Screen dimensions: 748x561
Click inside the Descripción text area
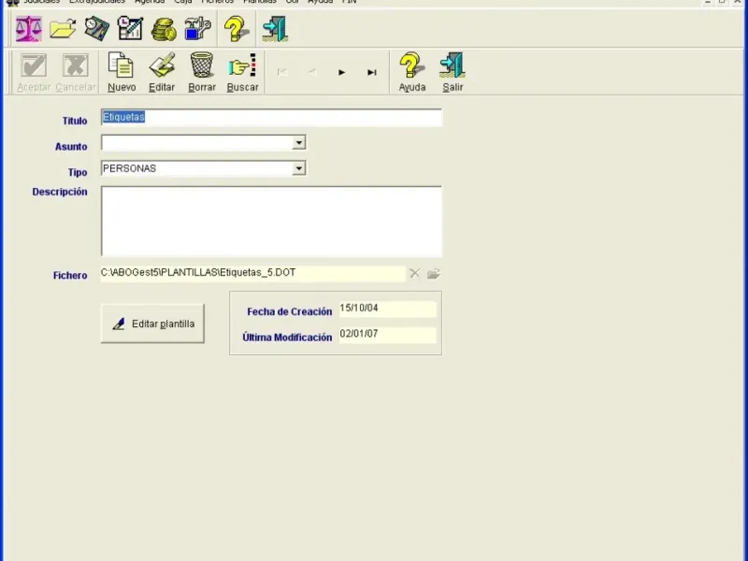pyautogui.click(x=271, y=222)
